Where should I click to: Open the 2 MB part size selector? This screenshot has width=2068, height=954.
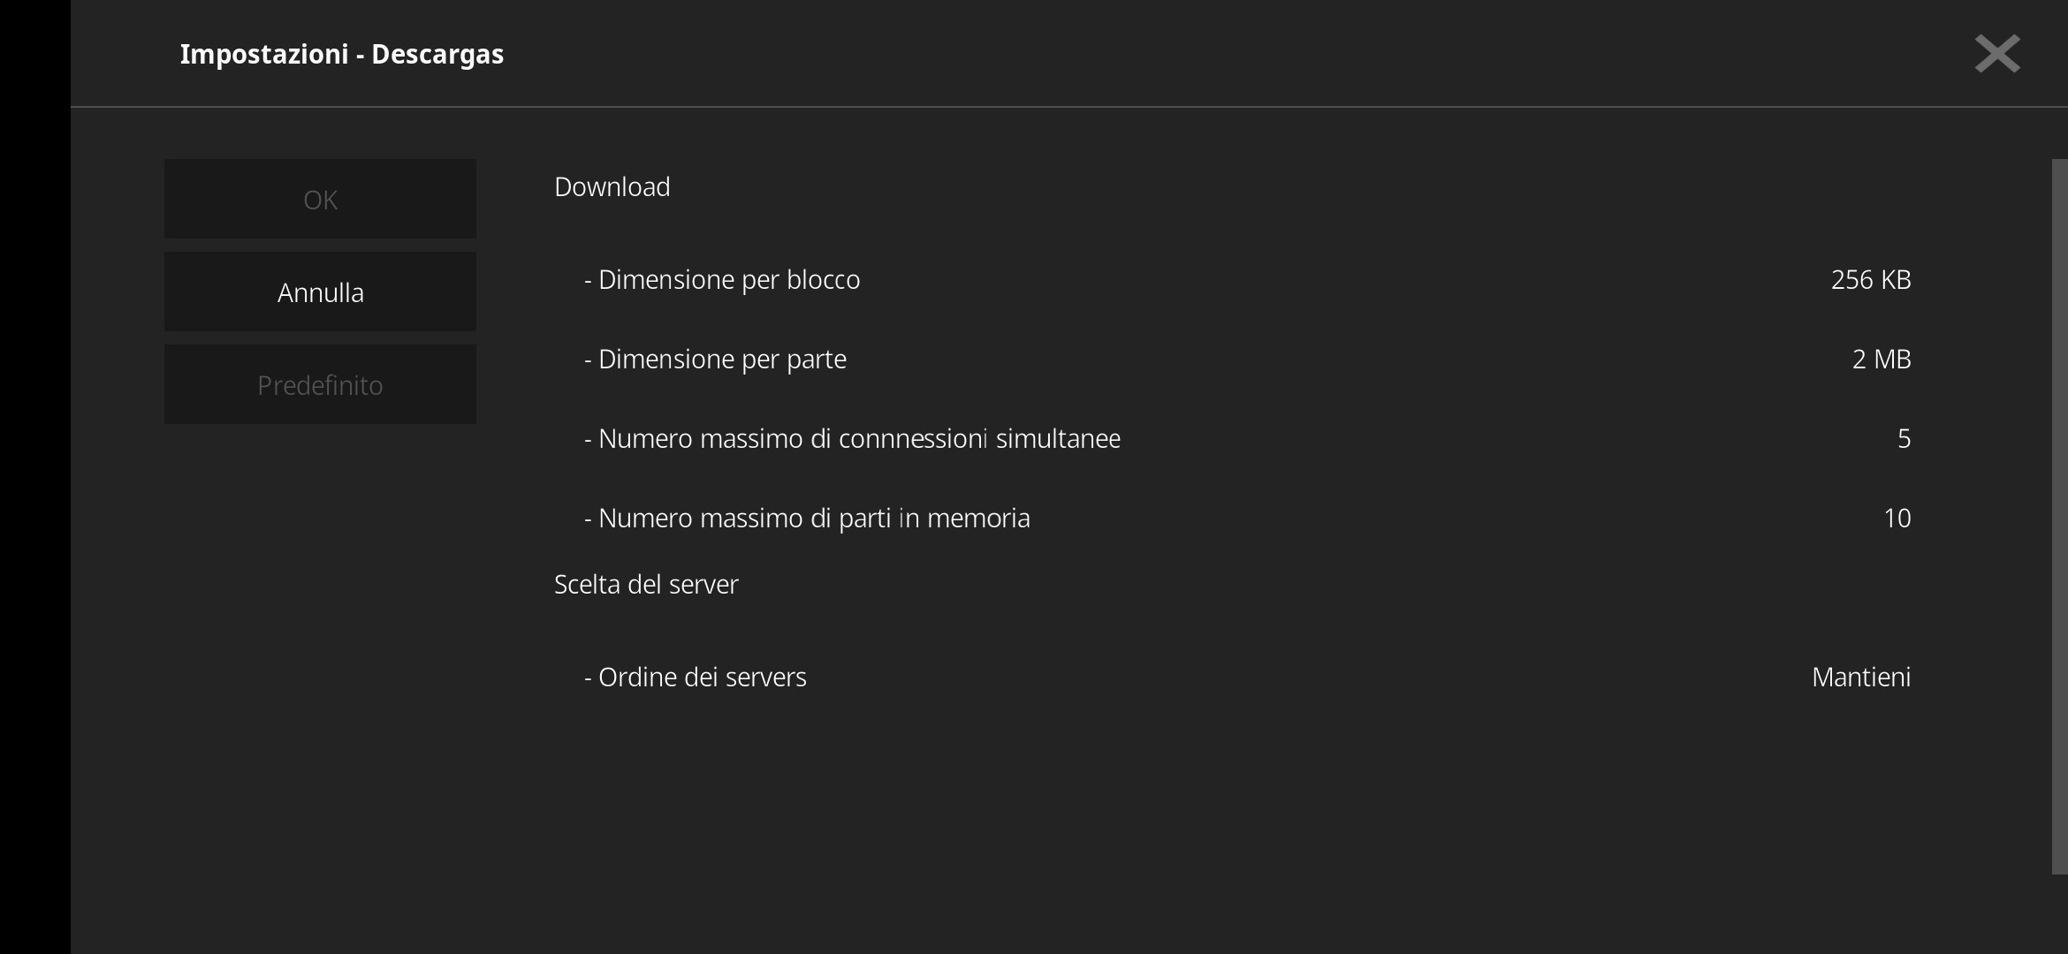click(x=1881, y=359)
